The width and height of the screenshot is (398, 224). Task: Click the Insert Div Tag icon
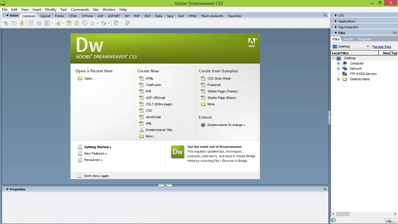pos(39,23)
